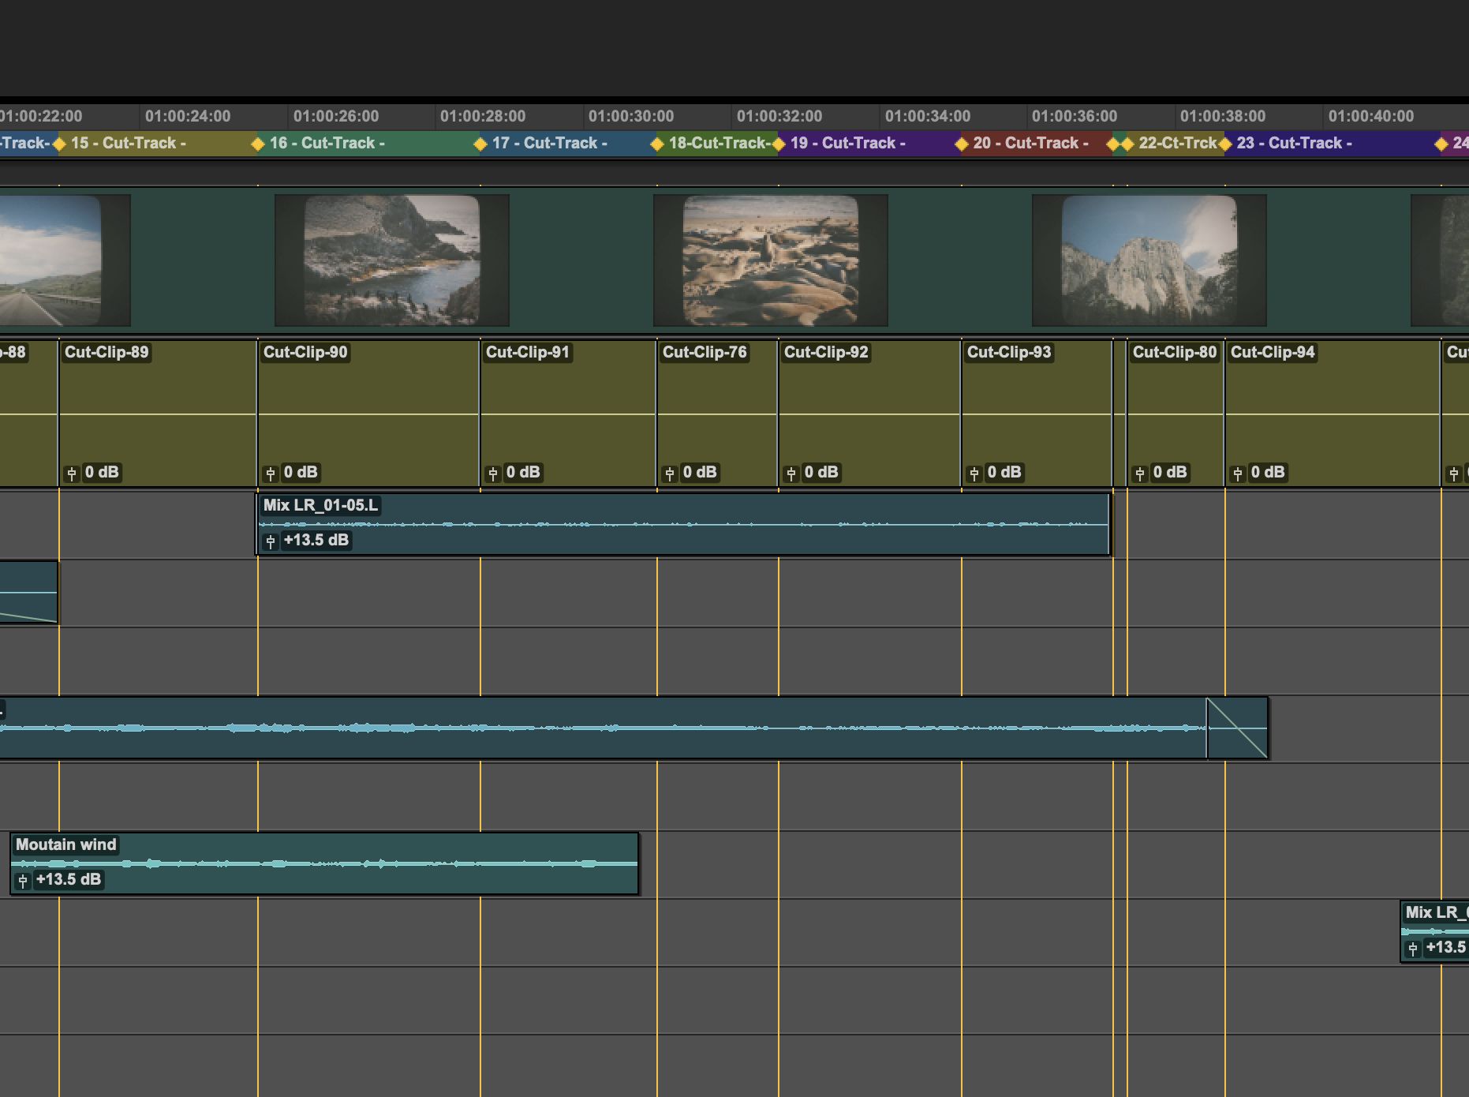Select the 17 - Cut-Track segment
Screen dimensions: 1469x1097
[x=569, y=144]
